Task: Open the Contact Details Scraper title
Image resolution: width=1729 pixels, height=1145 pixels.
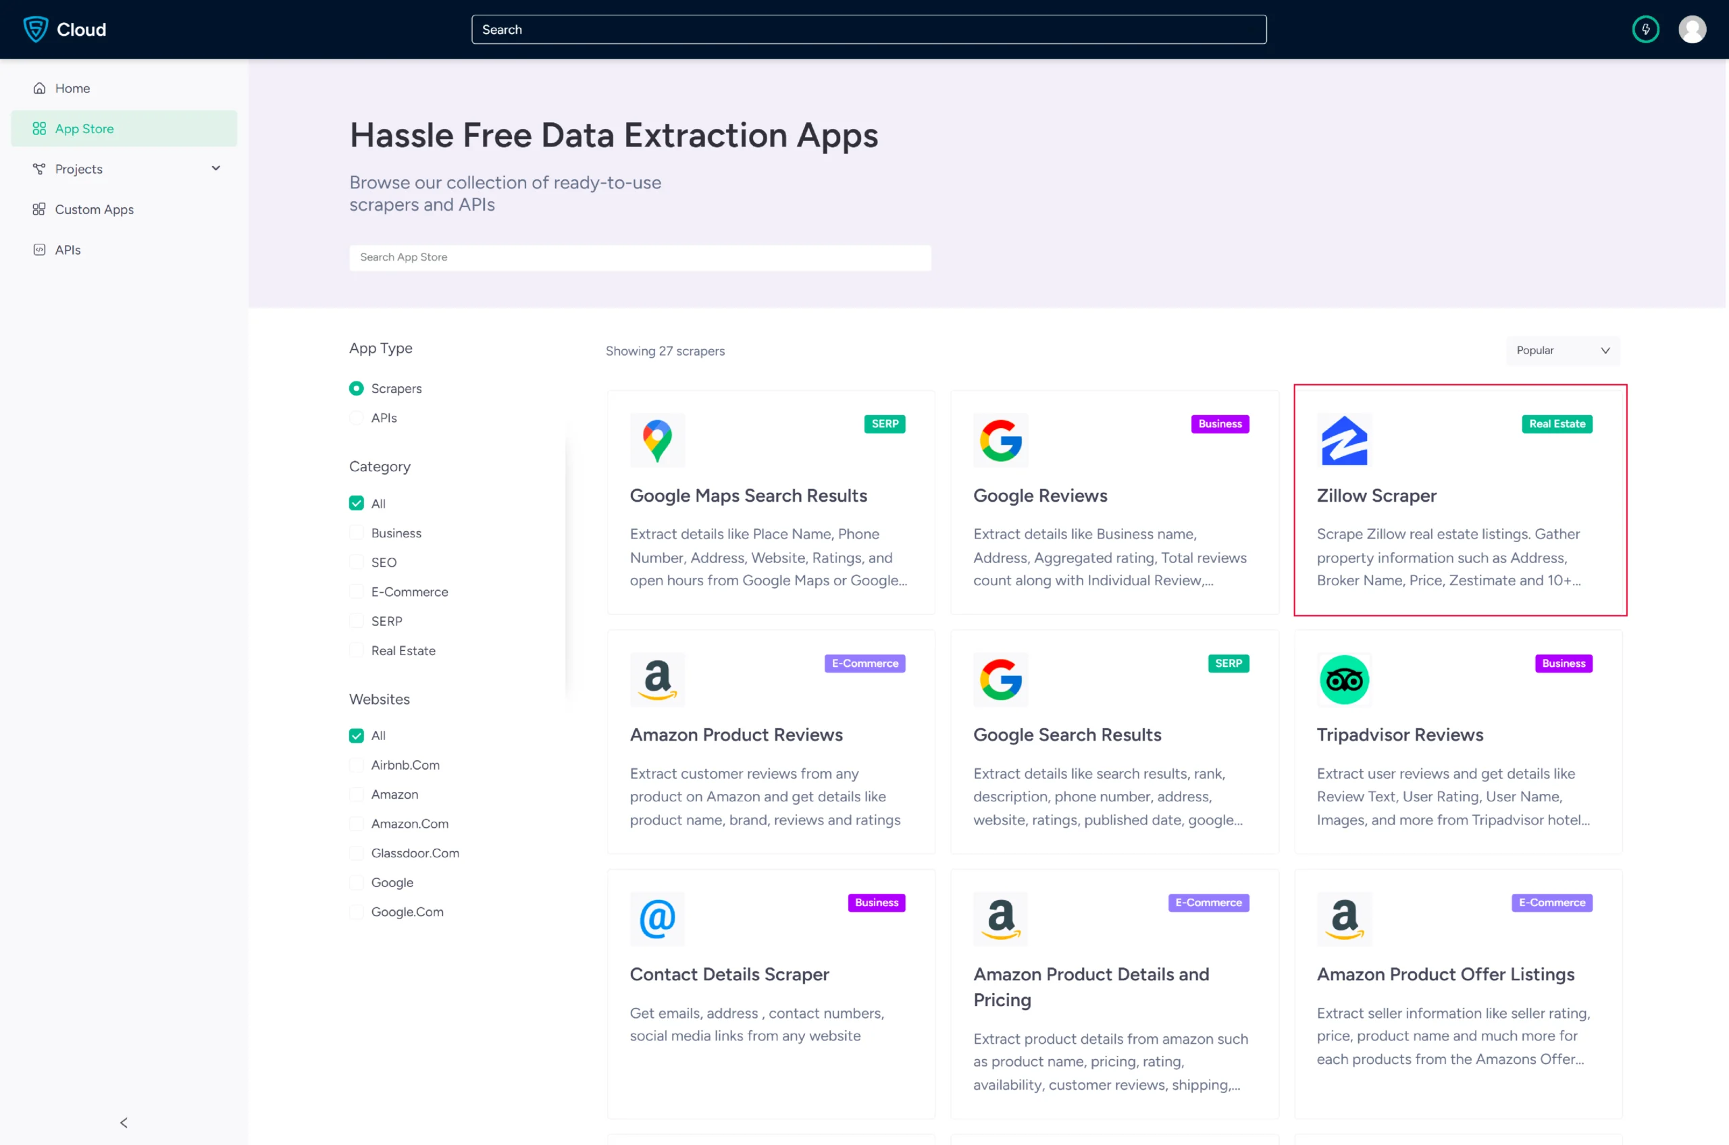Action: (x=729, y=974)
